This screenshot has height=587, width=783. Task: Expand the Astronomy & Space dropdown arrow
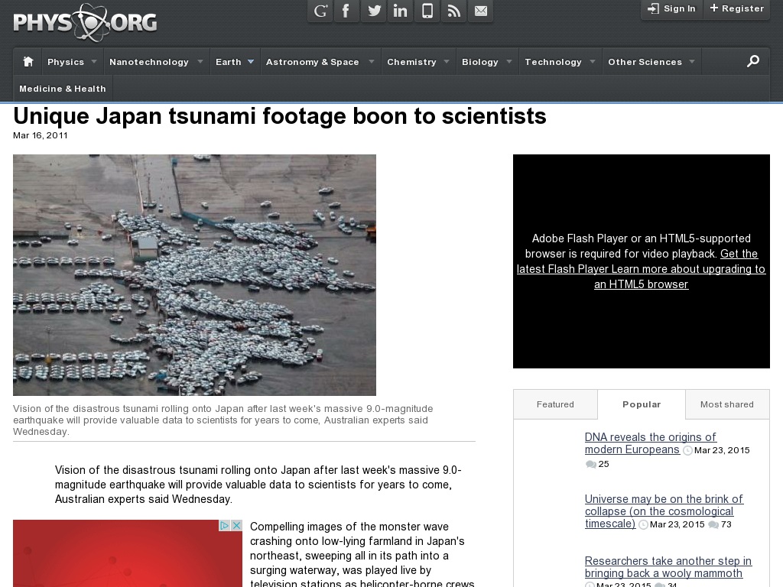(x=372, y=61)
